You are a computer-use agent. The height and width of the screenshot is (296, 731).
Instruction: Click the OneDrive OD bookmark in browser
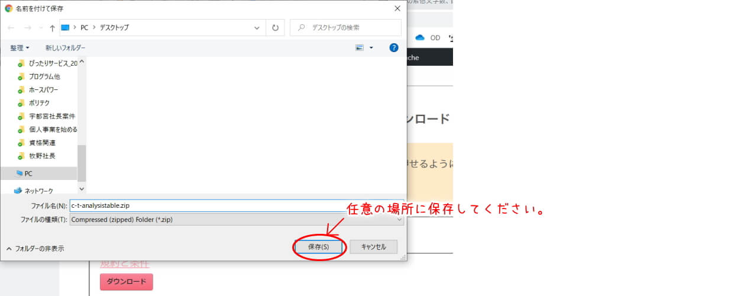[x=429, y=37]
